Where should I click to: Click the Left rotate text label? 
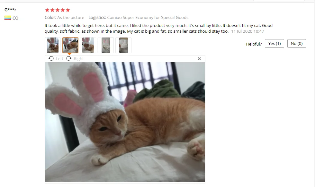point(59,58)
